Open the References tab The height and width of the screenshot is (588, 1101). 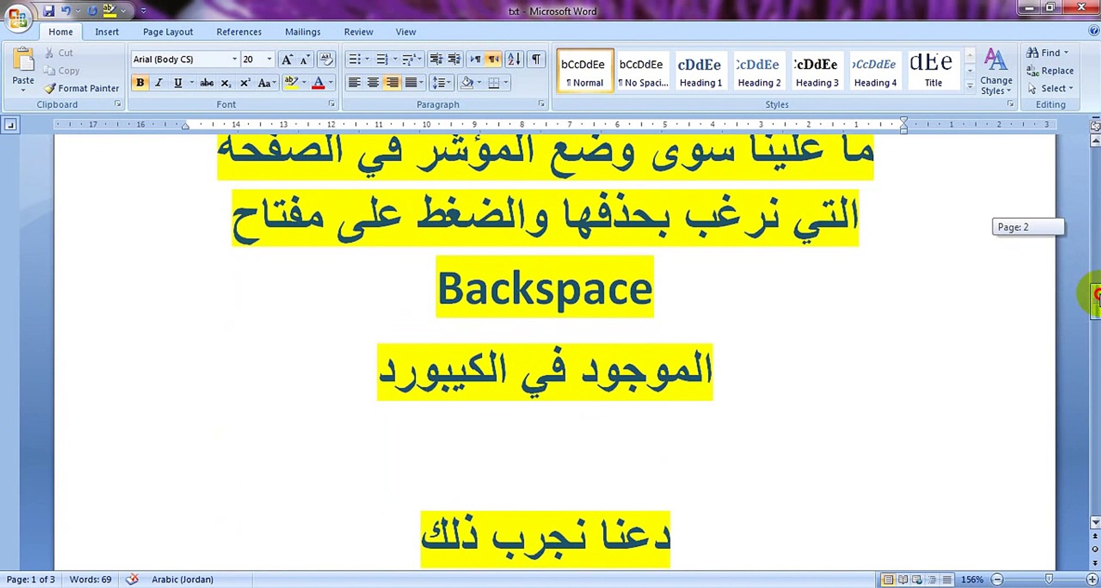(239, 32)
